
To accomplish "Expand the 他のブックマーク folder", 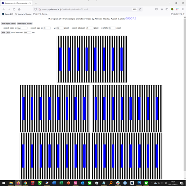I will tap(178, 14).
